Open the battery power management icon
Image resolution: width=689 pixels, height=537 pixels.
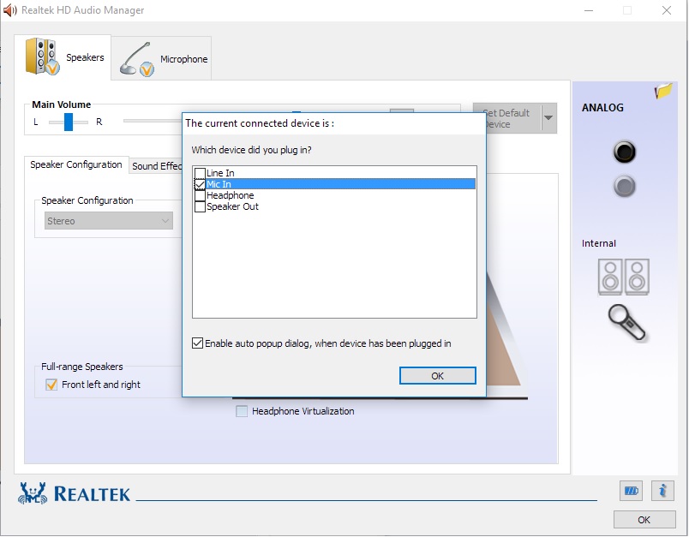click(631, 491)
